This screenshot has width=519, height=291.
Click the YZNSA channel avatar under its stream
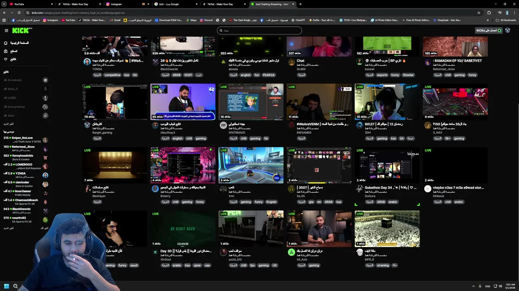(x=87, y=62)
